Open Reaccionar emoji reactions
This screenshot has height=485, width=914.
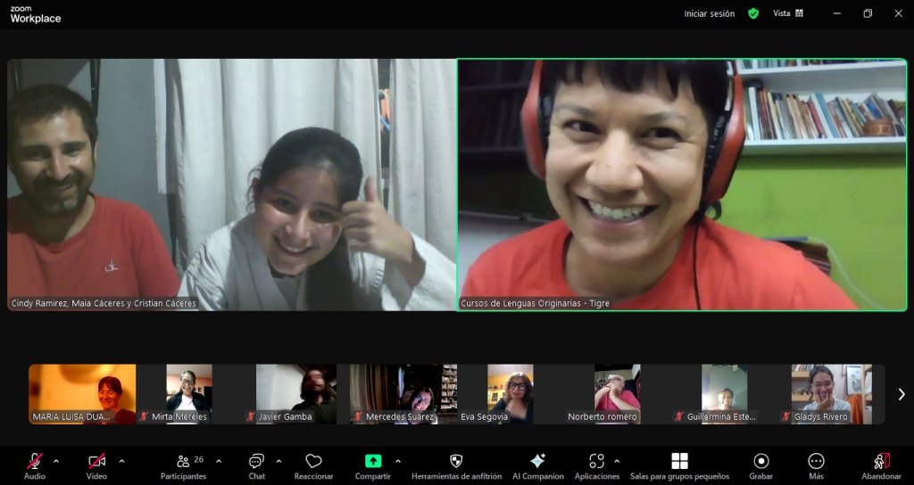click(313, 464)
